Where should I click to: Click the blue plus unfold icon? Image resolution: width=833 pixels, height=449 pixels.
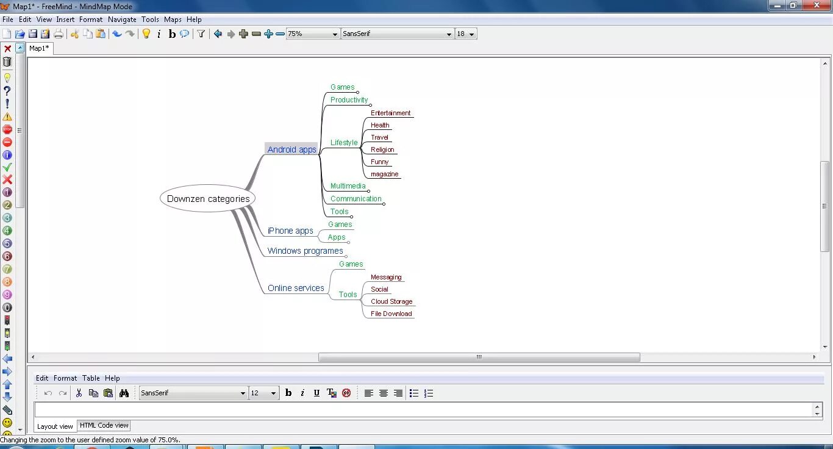(268, 34)
